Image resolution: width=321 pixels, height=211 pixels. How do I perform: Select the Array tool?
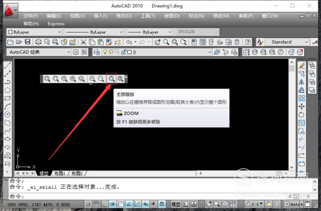click(x=302, y=98)
